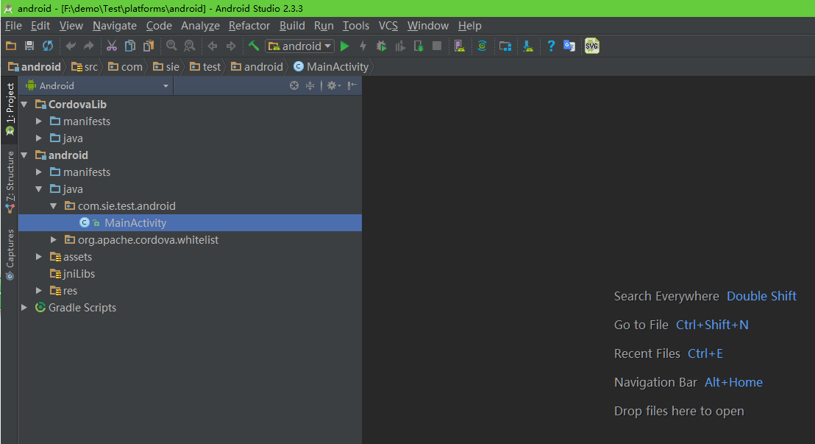
Task: Collapse the android module node
Action: [24, 155]
